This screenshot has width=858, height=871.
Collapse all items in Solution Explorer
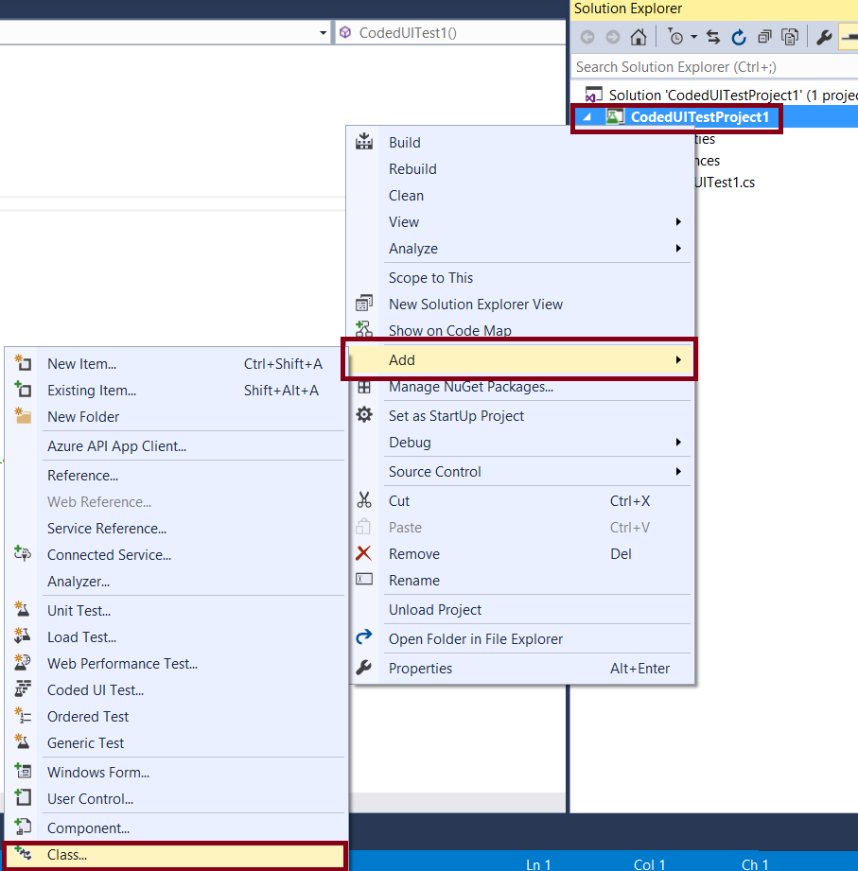tap(763, 36)
